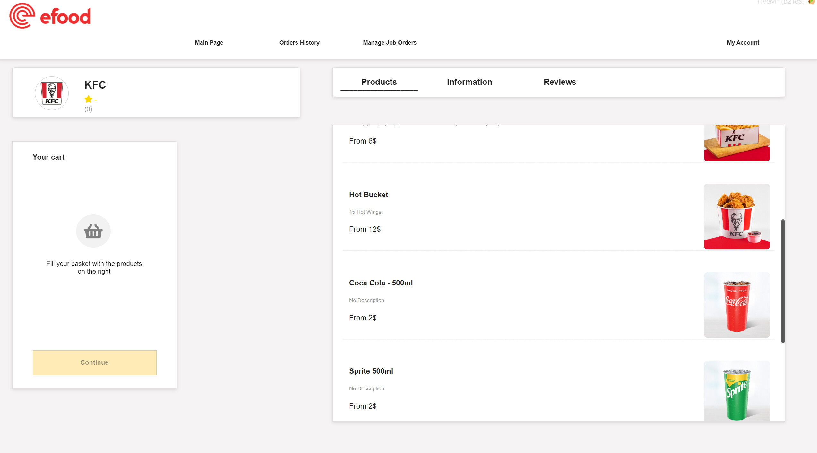Screen dimensions: 817x453
Task: Switch to the Reviews tab
Action: (560, 82)
